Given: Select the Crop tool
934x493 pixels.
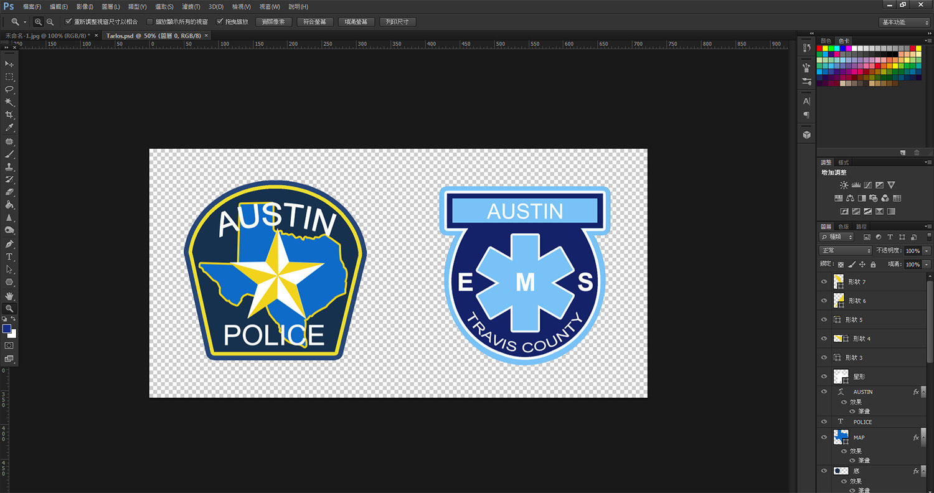Looking at the screenshot, I should coord(9,115).
